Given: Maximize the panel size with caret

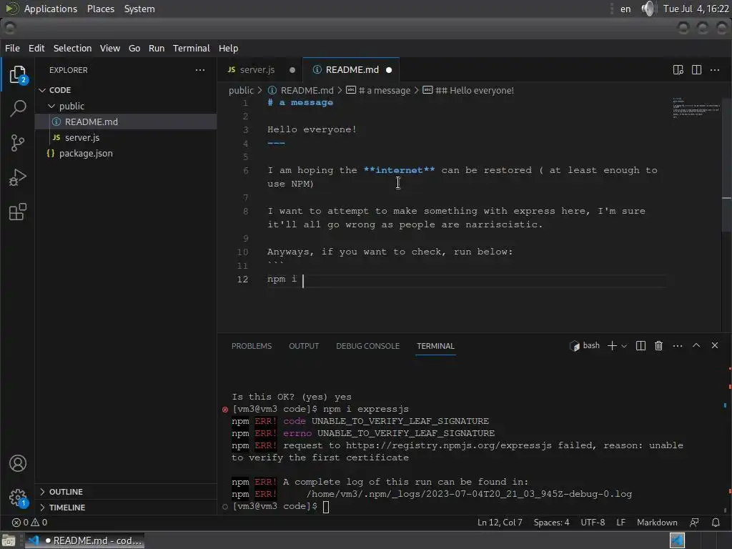Looking at the screenshot, I should pyautogui.click(x=696, y=345).
